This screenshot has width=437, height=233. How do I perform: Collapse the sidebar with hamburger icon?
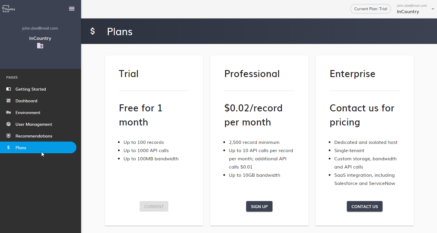coord(72,9)
